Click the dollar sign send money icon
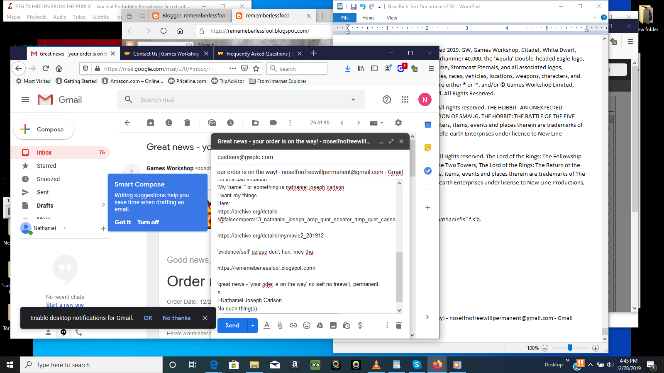This screenshot has width=664, height=373. click(x=360, y=325)
